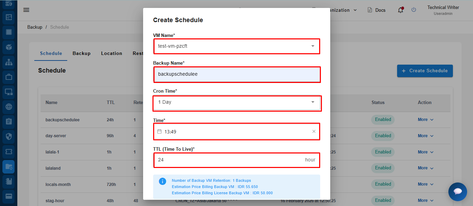The height and width of the screenshot is (206, 473).
Task: Switch to the Location tab
Action: pos(112,53)
